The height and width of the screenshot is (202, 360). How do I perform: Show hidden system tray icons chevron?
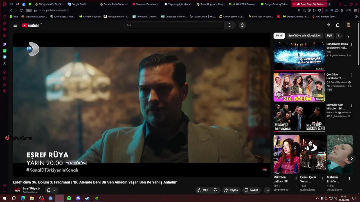318,198
